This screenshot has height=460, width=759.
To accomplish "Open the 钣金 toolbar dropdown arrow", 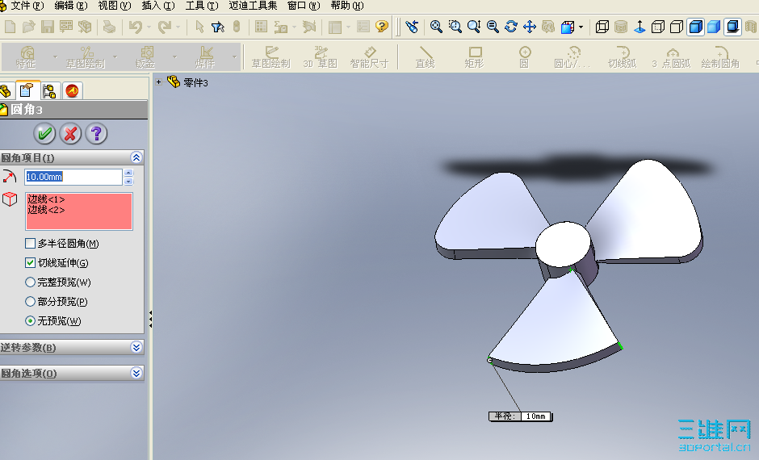I will pyautogui.click(x=174, y=57).
